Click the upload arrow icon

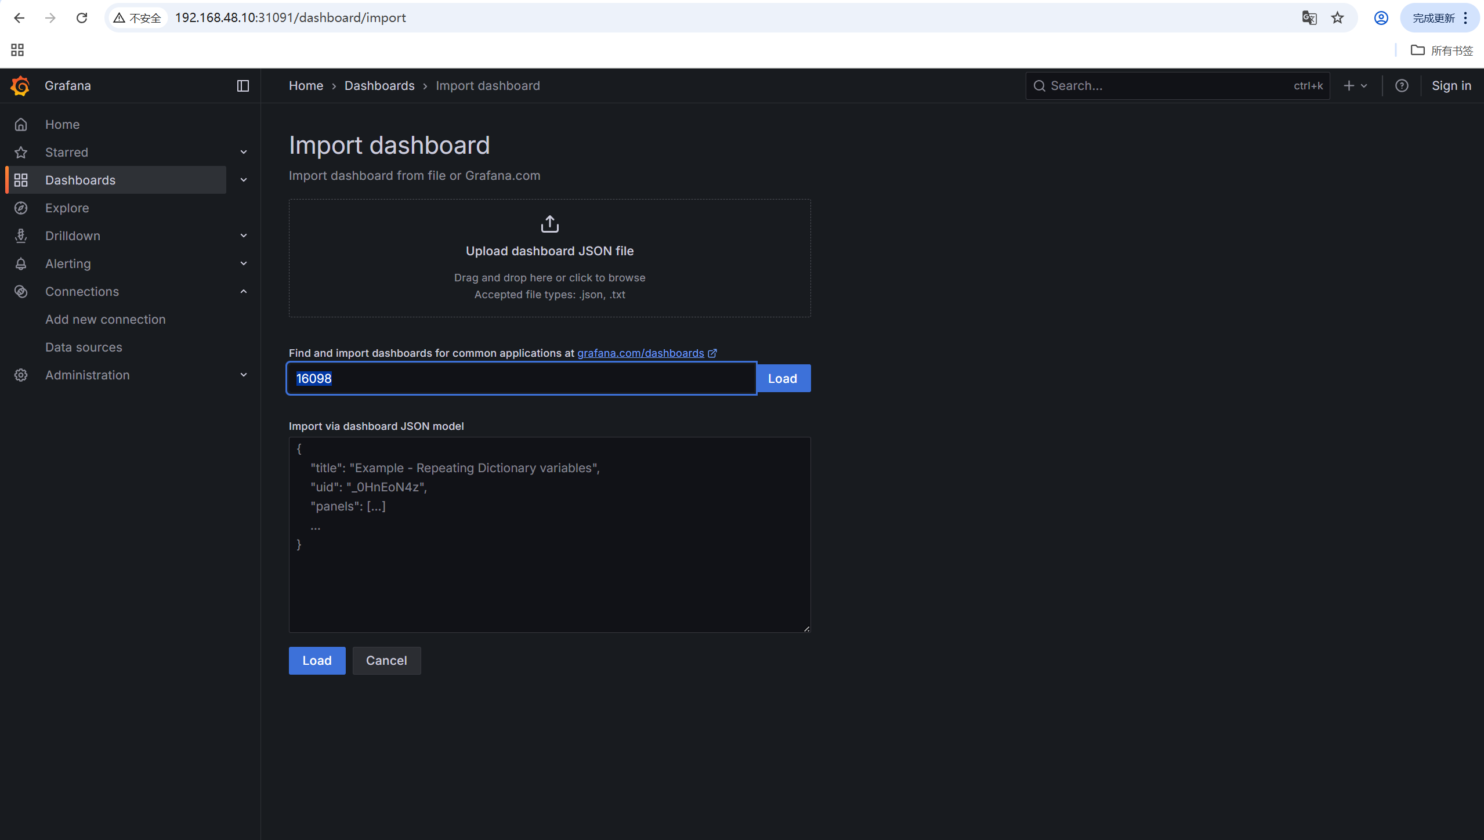(x=549, y=224)
